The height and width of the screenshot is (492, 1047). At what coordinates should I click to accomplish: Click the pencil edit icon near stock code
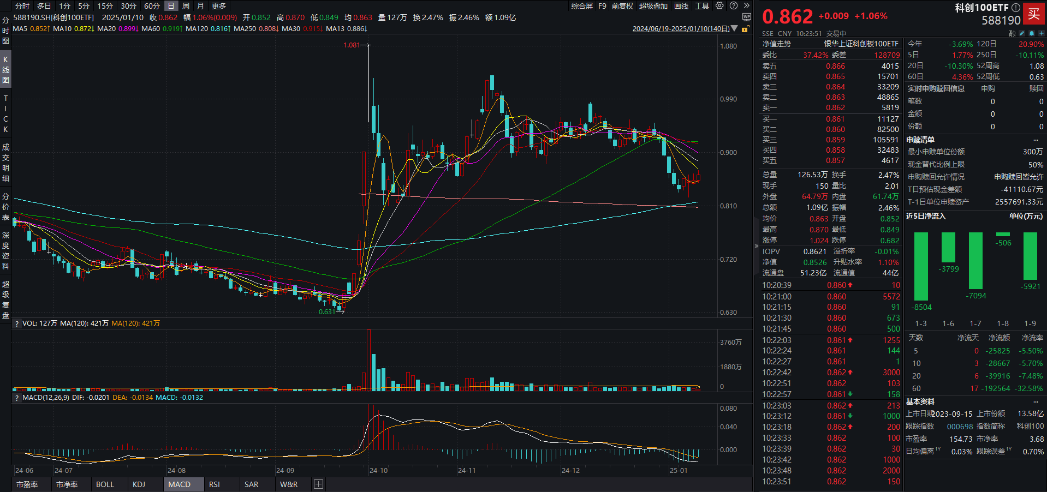click(x=1022, y=33)
